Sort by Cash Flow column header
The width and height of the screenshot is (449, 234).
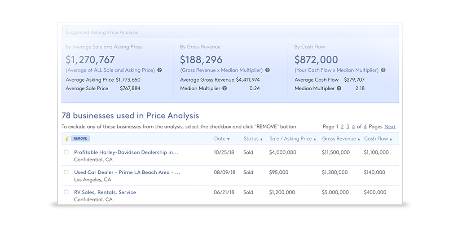(378, 139)
